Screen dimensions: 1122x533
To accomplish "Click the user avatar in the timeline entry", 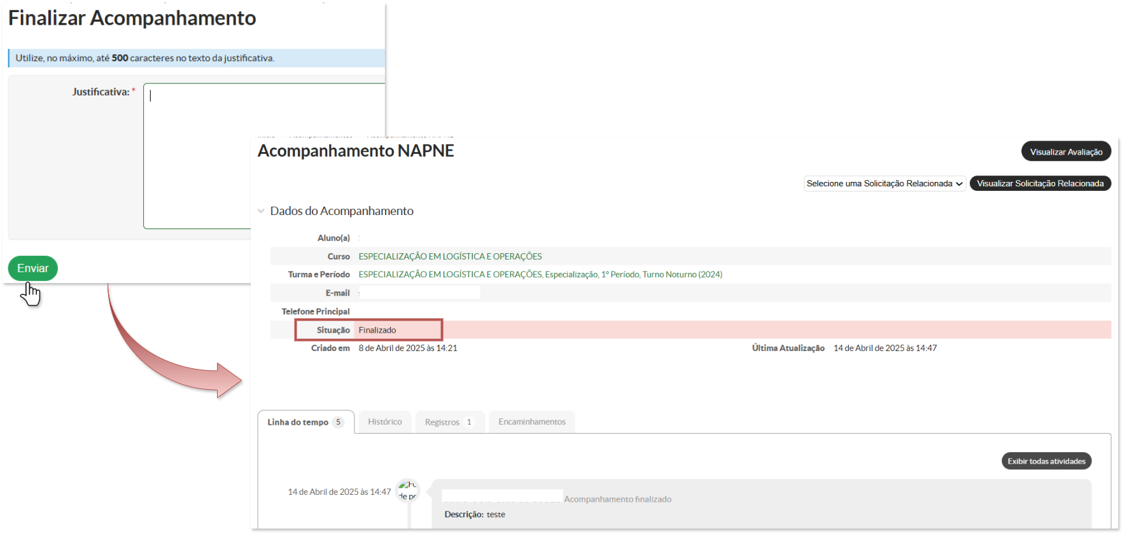I will [407, 490].
